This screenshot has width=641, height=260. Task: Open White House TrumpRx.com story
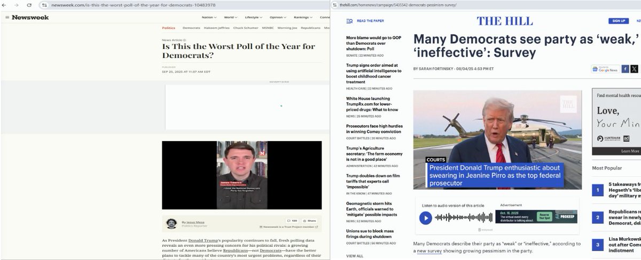[372, 104]
